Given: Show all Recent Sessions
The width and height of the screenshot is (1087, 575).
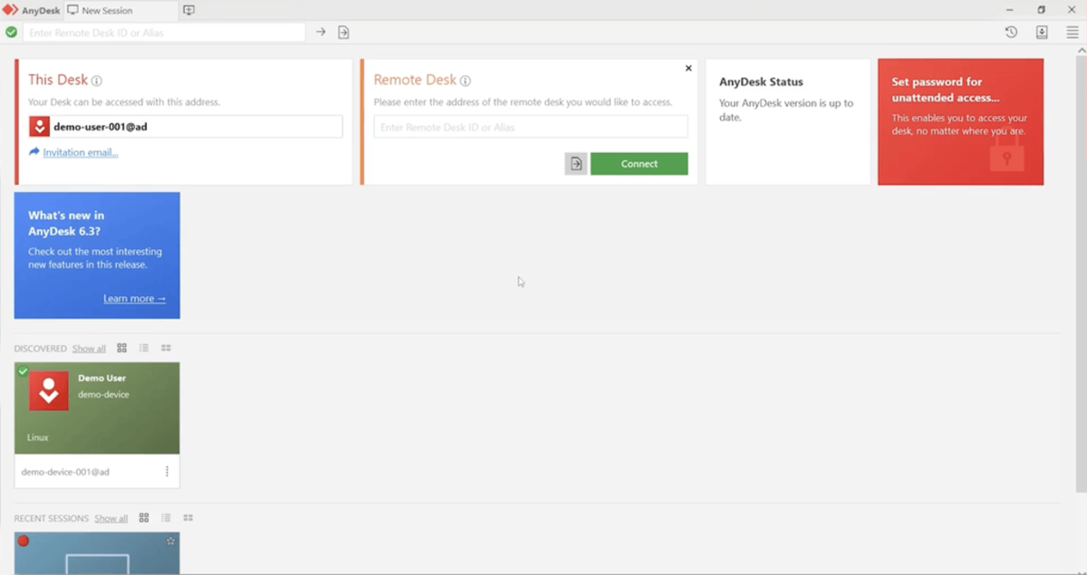Looking at the screenshot, I should point(111,518).
